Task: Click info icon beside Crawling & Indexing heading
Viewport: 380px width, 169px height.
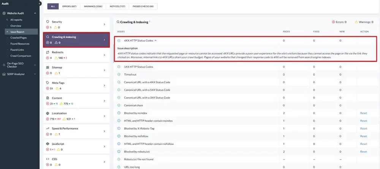Action: tap(150, 22)
